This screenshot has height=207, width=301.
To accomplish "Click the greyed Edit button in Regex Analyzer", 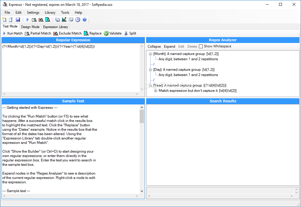I will pos(181,46).
